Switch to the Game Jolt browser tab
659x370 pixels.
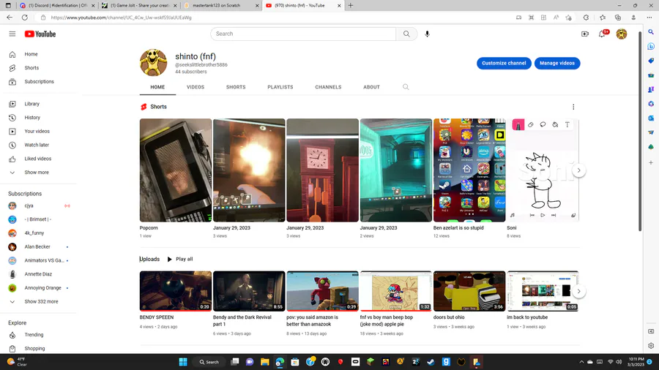click(x=138, y=5)
